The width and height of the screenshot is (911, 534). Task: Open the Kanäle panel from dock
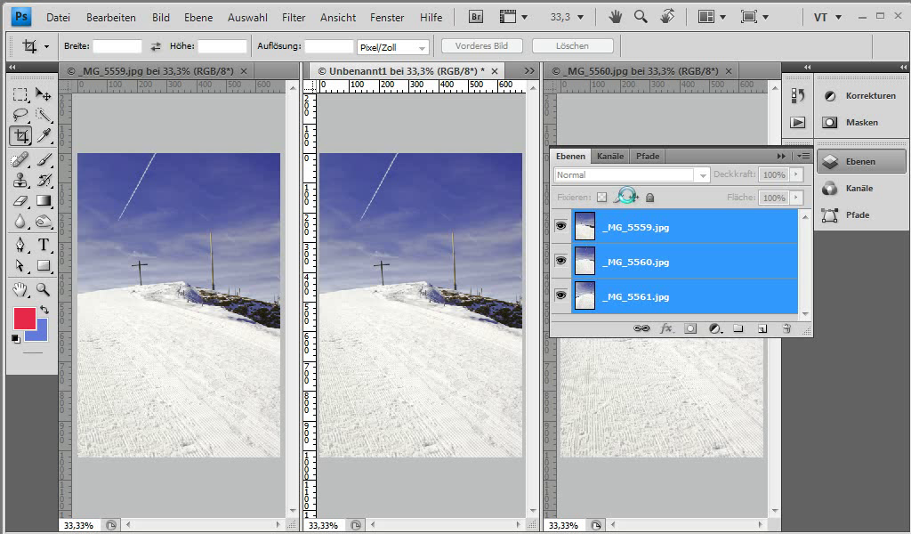tap(861, 189)
